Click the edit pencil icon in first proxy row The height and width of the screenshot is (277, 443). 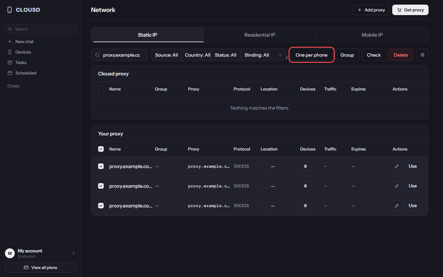[x=397, y=166]
